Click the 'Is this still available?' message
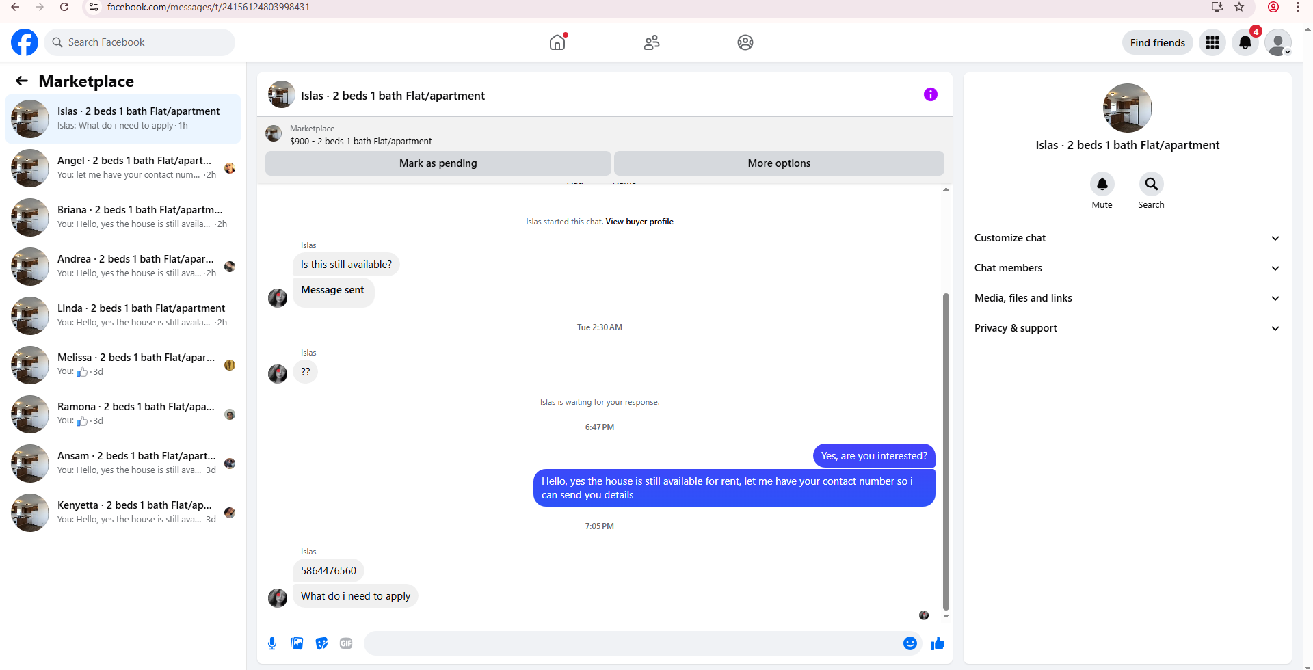 point(346,265)
